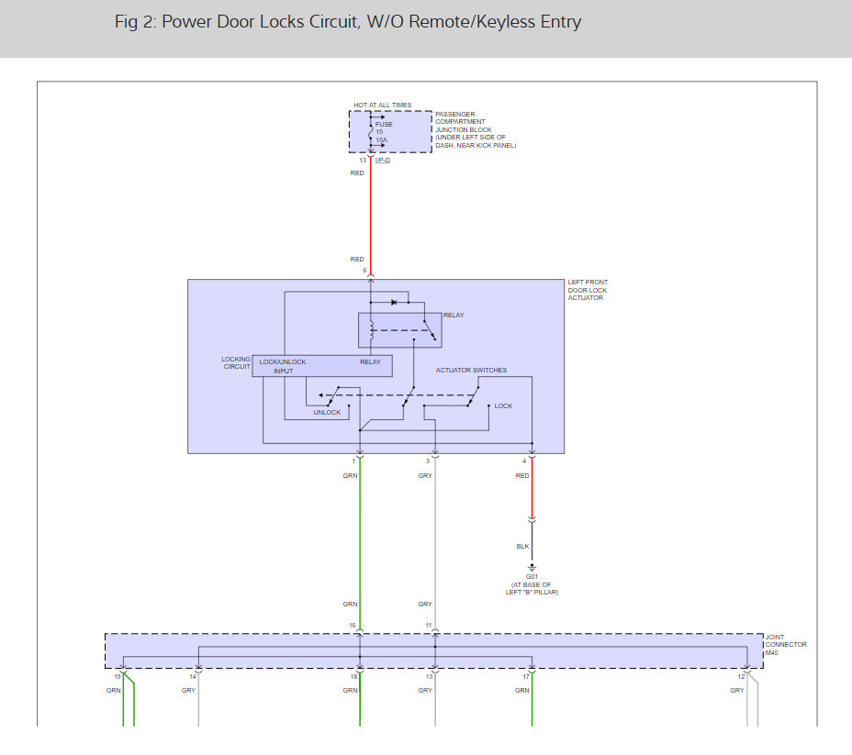Click the Fig 2 Power Door Locks title

coord(348,22)
